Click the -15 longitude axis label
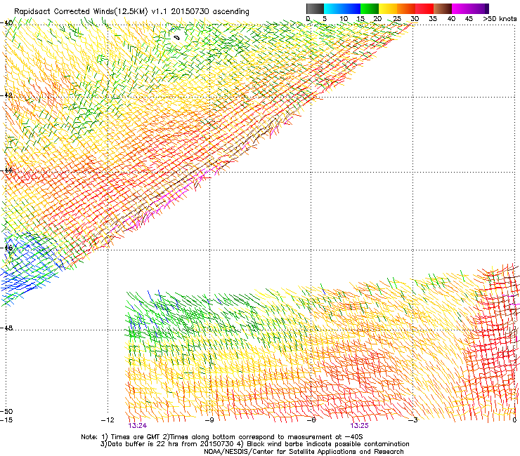 tap(6, 420)
